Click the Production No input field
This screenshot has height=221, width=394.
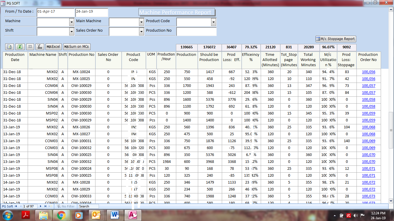(196, 31)
